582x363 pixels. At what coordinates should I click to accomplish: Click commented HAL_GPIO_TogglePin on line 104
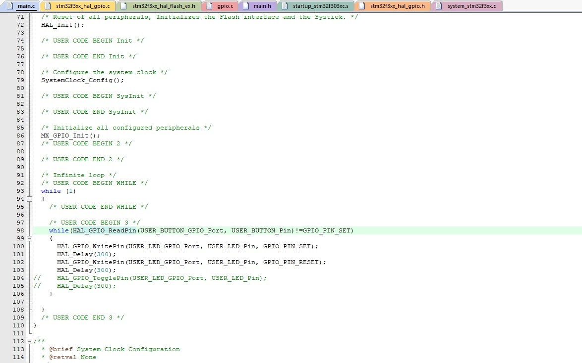[x=162, y=278]
